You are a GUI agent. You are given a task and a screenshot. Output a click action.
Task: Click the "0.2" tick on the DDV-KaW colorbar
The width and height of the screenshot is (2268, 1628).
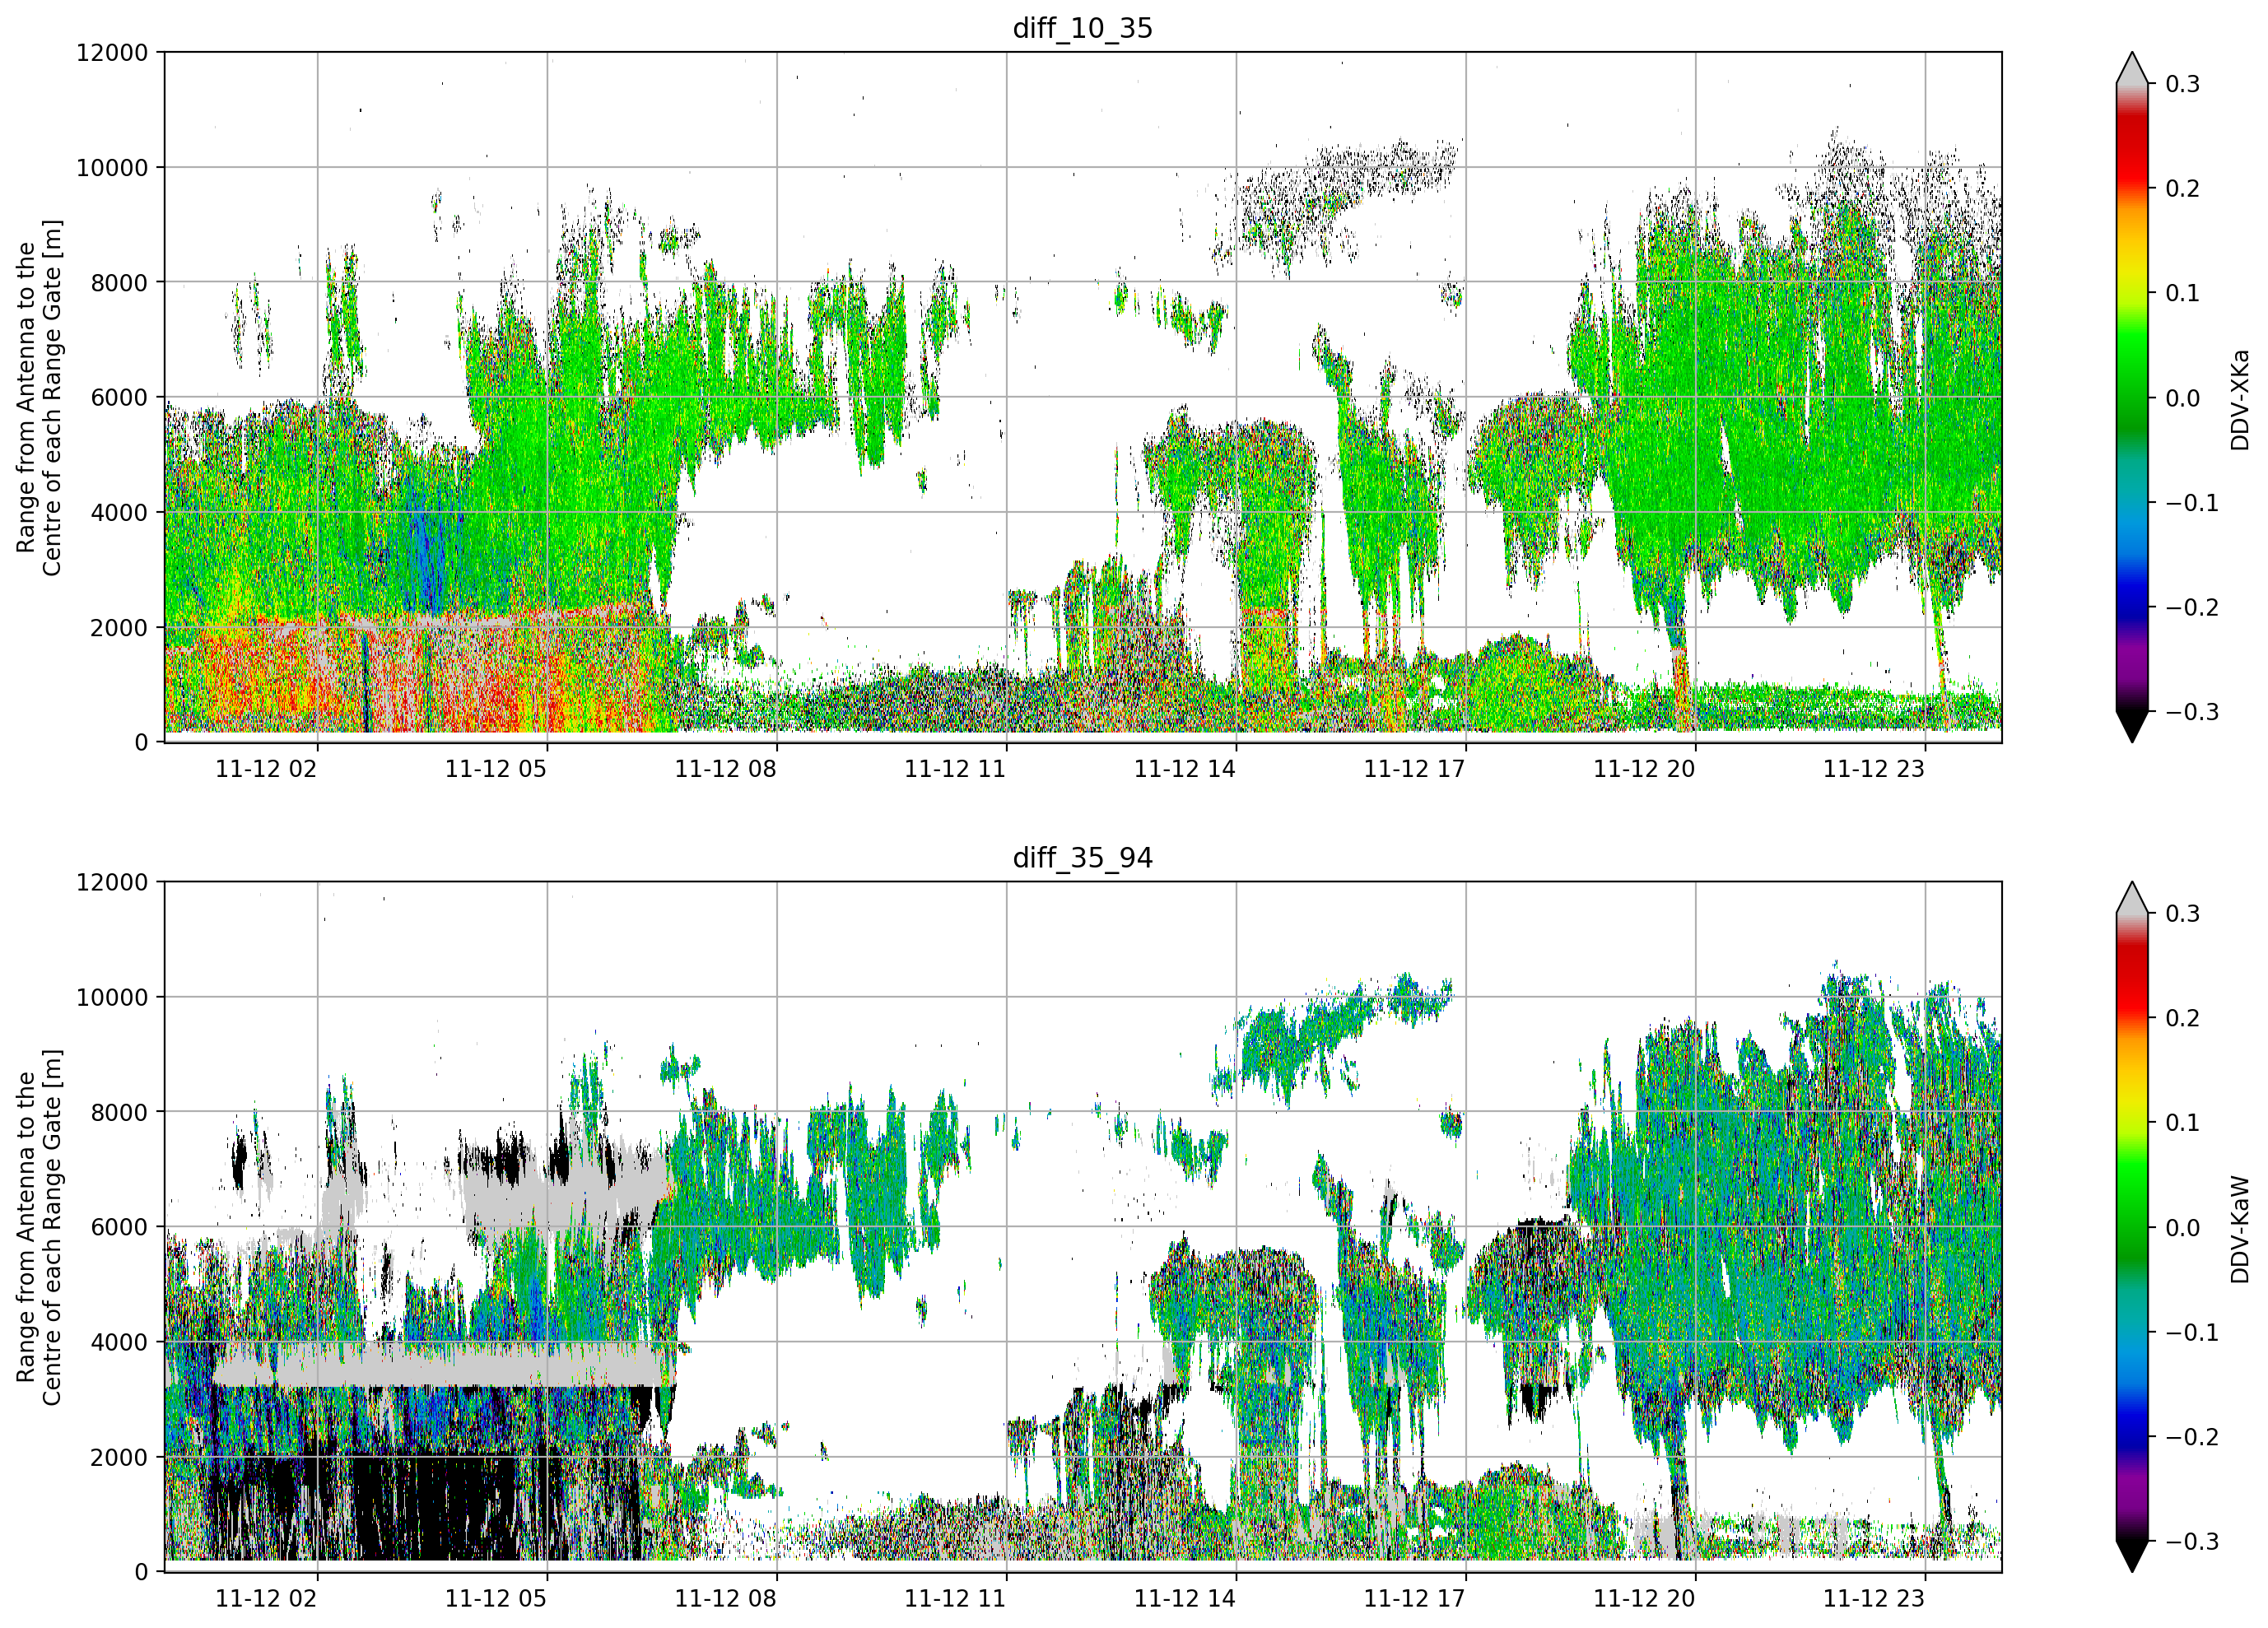(x=2182, y=1019)
